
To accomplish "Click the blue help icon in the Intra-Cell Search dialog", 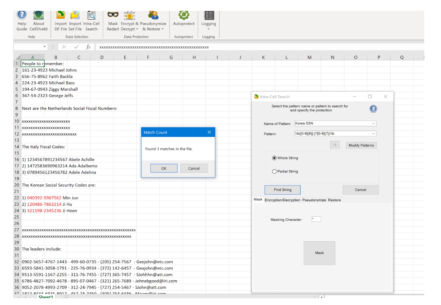I will pyautogui.click(x=373, y=109).
